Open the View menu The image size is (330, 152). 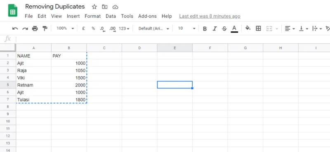tap(57, 16)
